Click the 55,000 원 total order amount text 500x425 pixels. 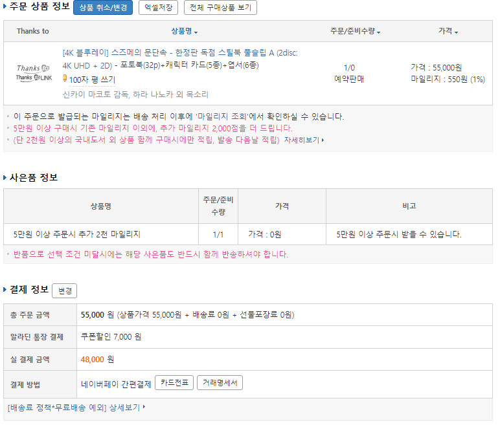pyautogui.click(x=97, y=315)
